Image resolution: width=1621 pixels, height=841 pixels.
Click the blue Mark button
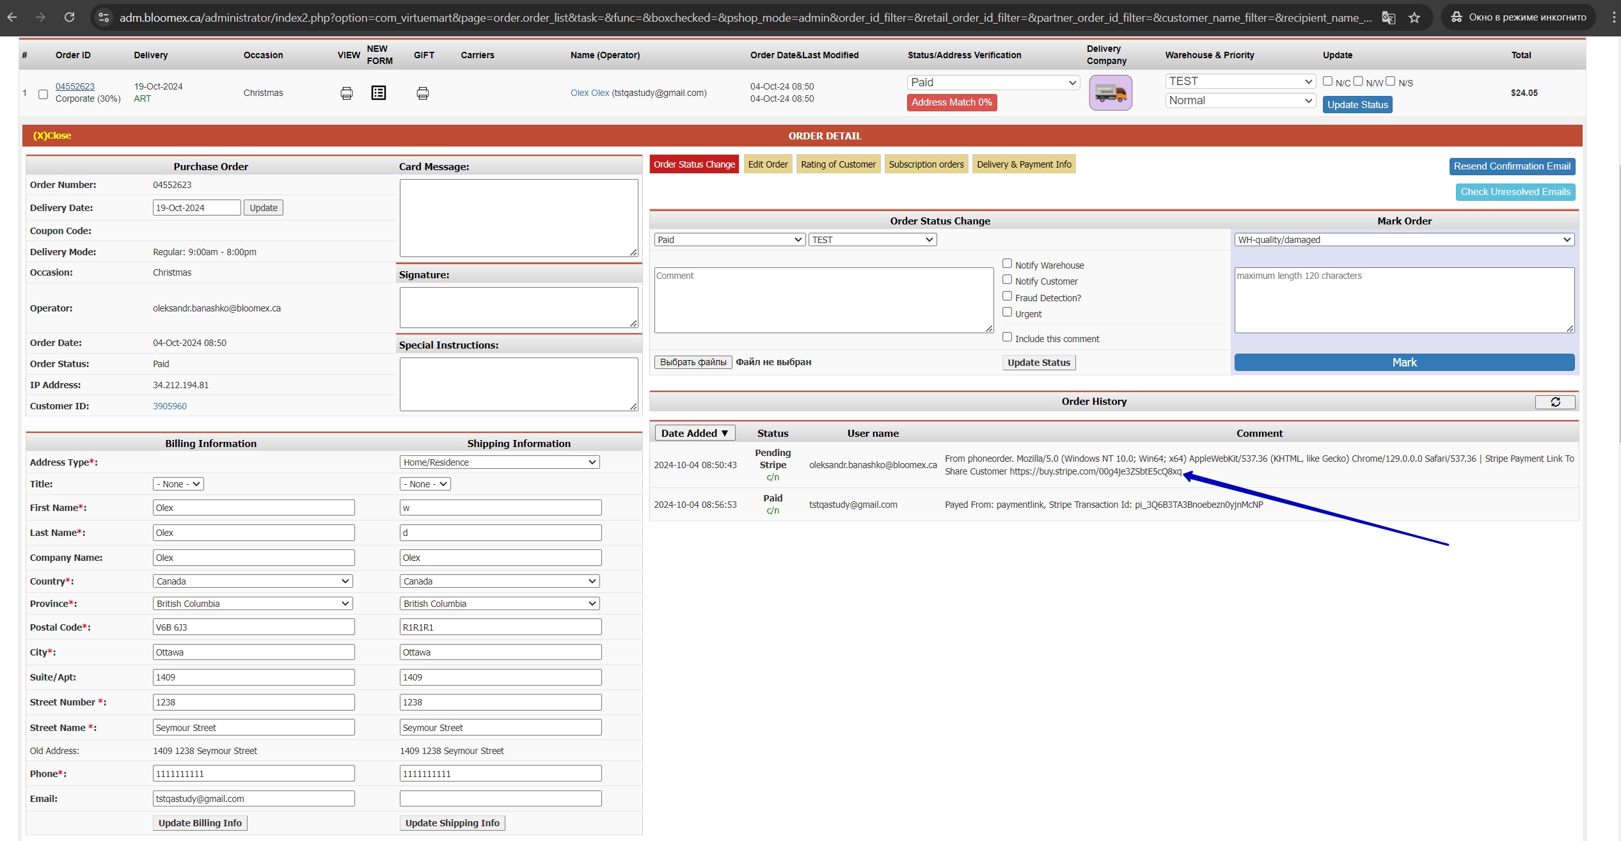(x=1404, y=363)
